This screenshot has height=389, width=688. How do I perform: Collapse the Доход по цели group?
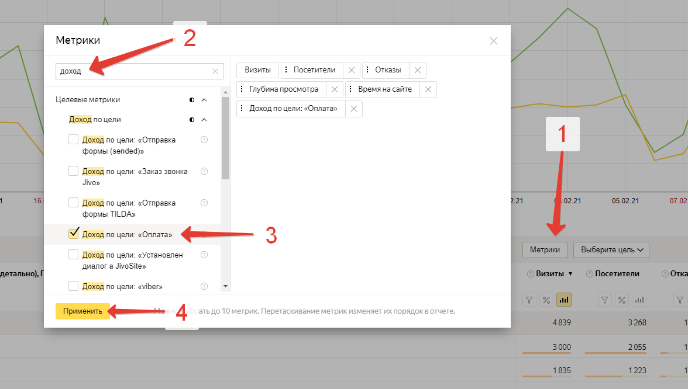pyautogui.click(x=204, y=120)
